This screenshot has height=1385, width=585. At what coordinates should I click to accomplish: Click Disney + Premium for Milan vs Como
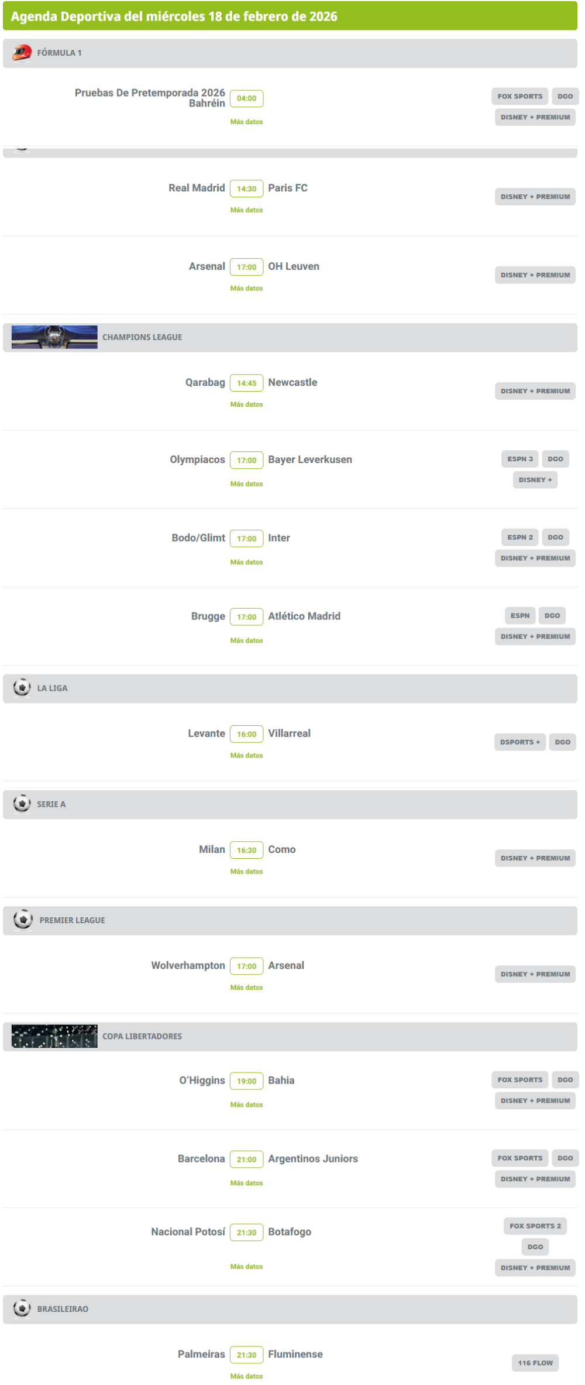pos(535,858)
